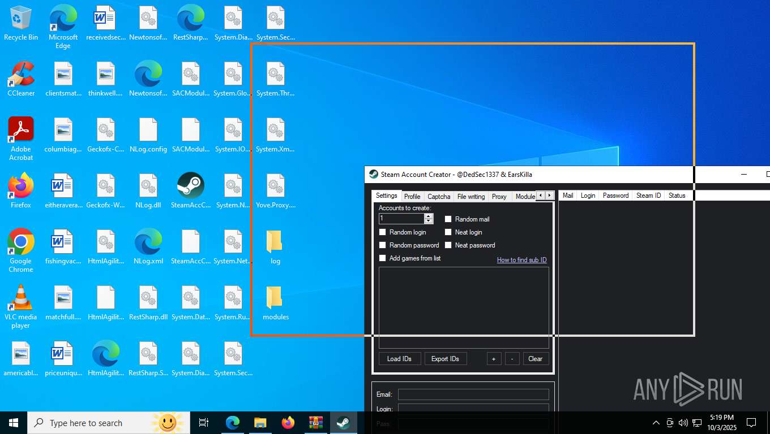Select the System.Xm file icon
The image size is (770, 434).
click(x=276, y=135)
